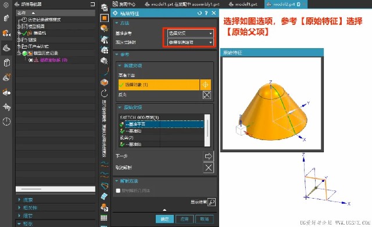Select 历史记录模式 tree item

point(44,20)
